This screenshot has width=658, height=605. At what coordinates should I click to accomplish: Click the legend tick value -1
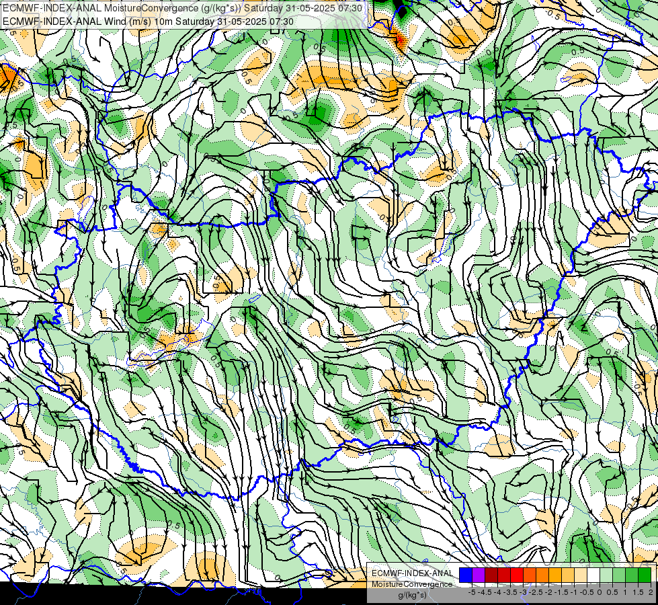coord(574,592)
